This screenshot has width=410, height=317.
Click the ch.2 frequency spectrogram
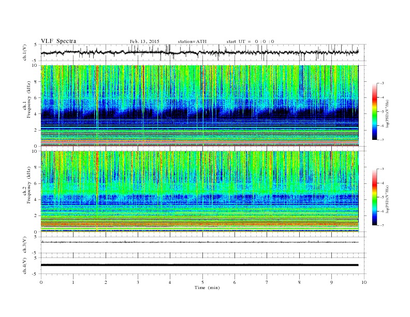coord(200,192)
